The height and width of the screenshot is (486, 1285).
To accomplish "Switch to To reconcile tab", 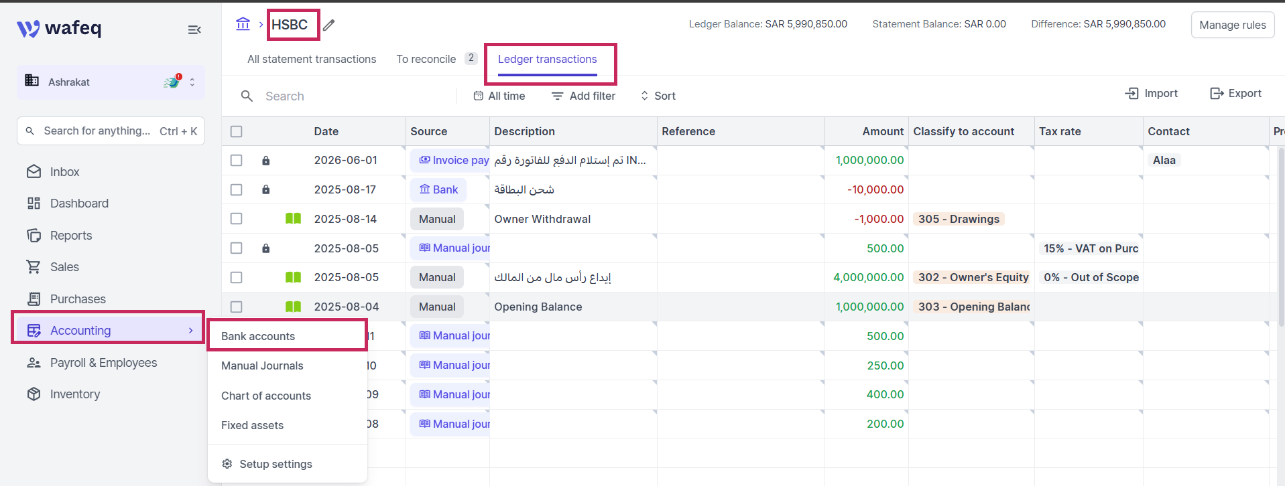I will click(x=436, y=59).
